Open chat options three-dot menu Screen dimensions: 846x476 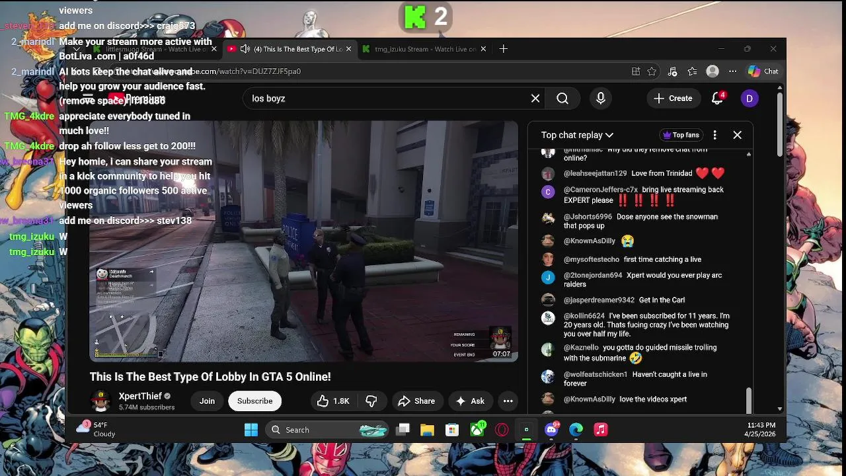(x=714, y=135)
